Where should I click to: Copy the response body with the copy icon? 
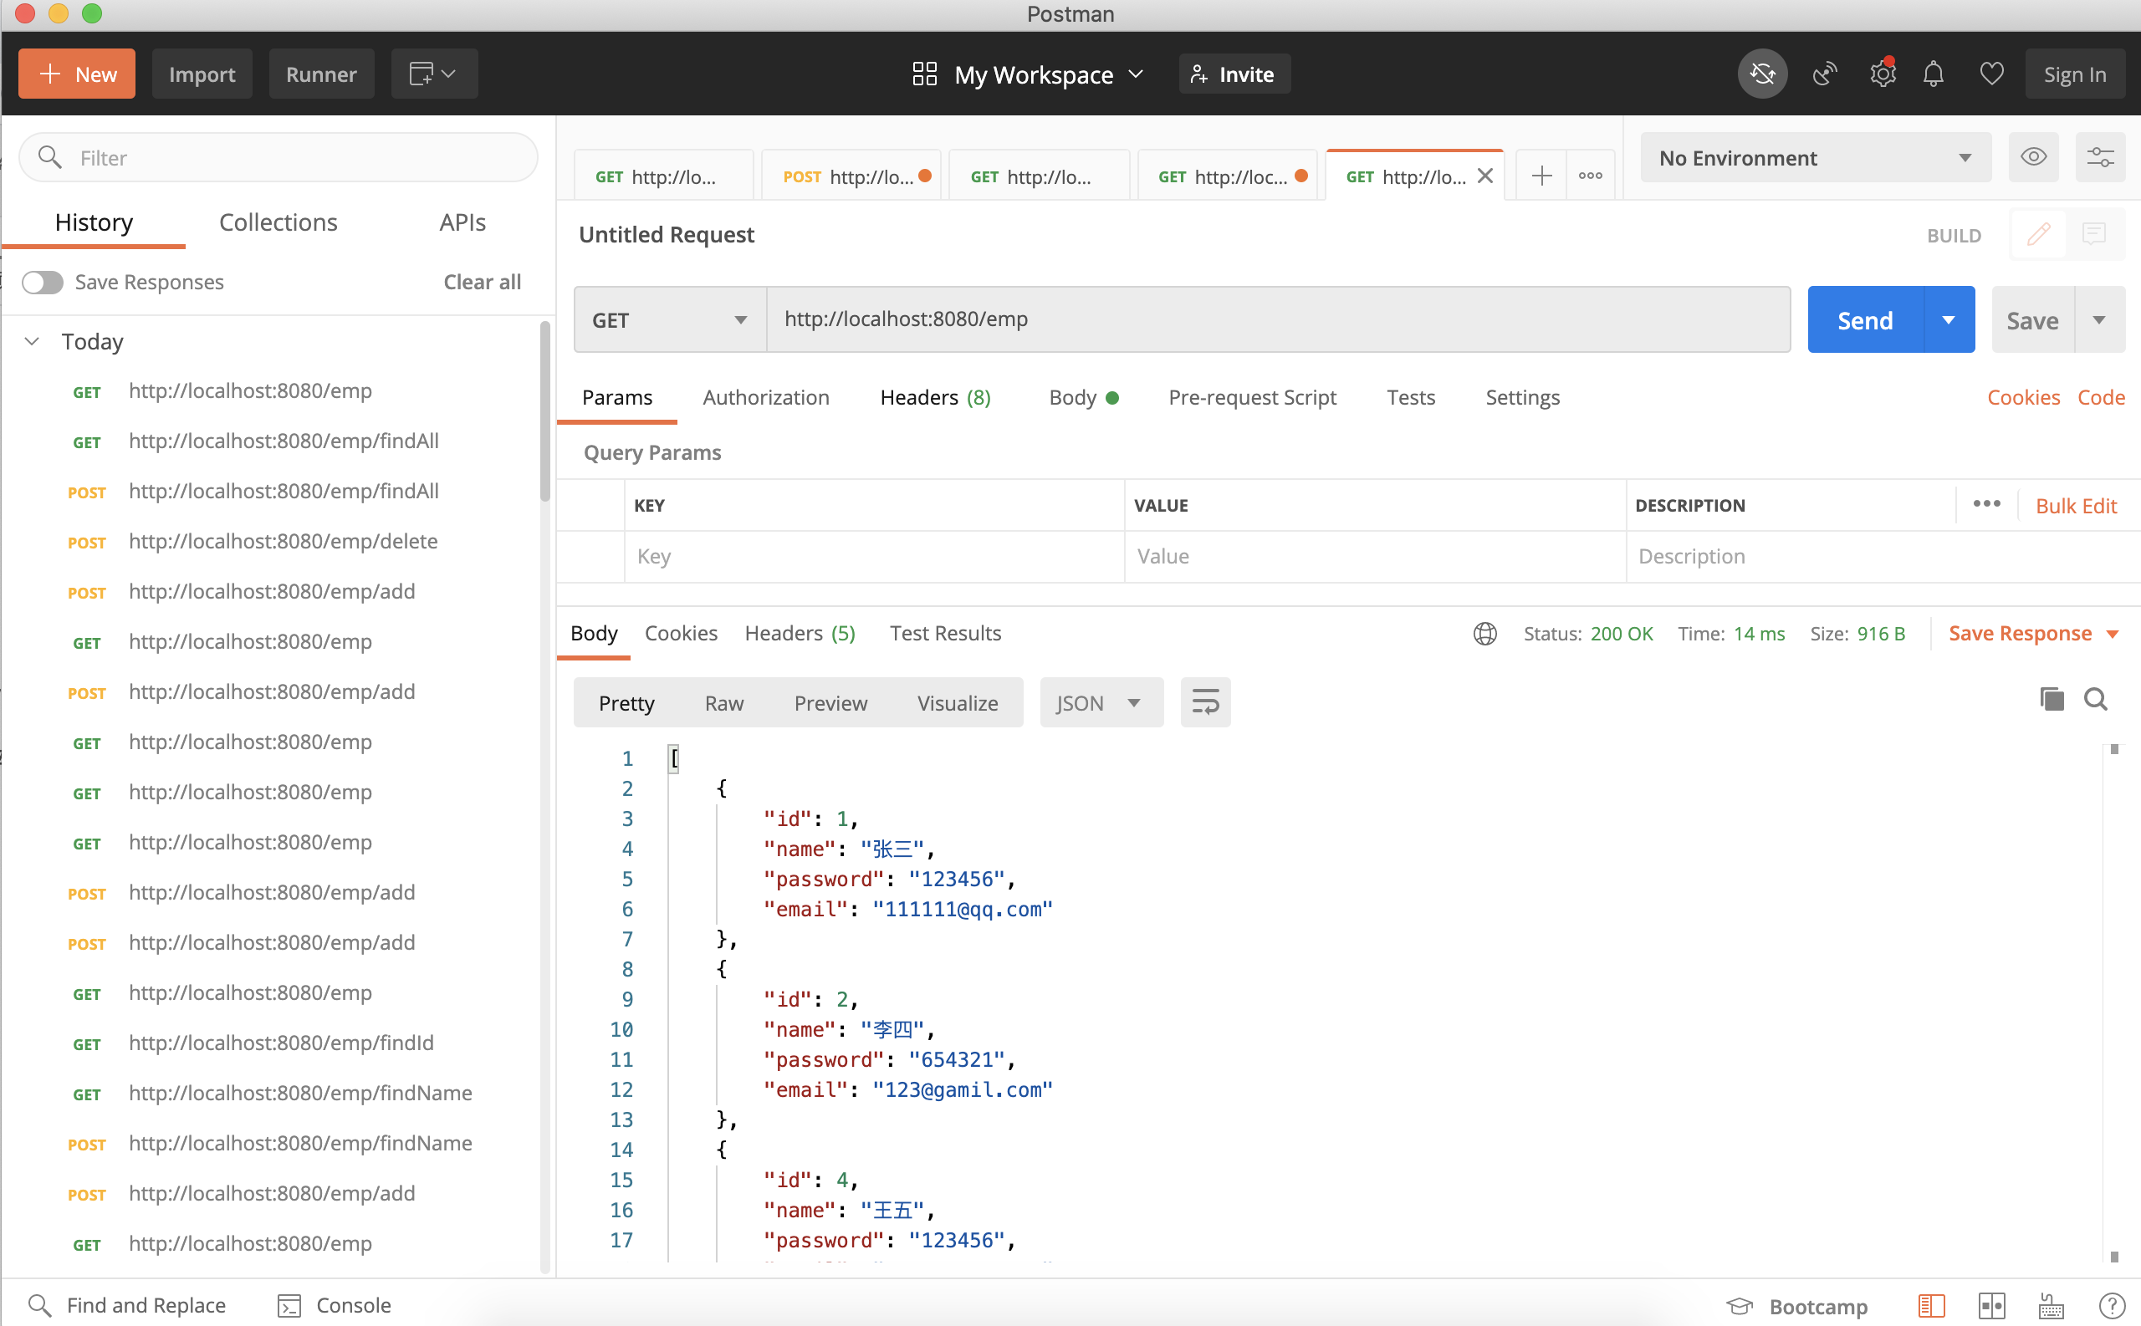[2052, 699]
